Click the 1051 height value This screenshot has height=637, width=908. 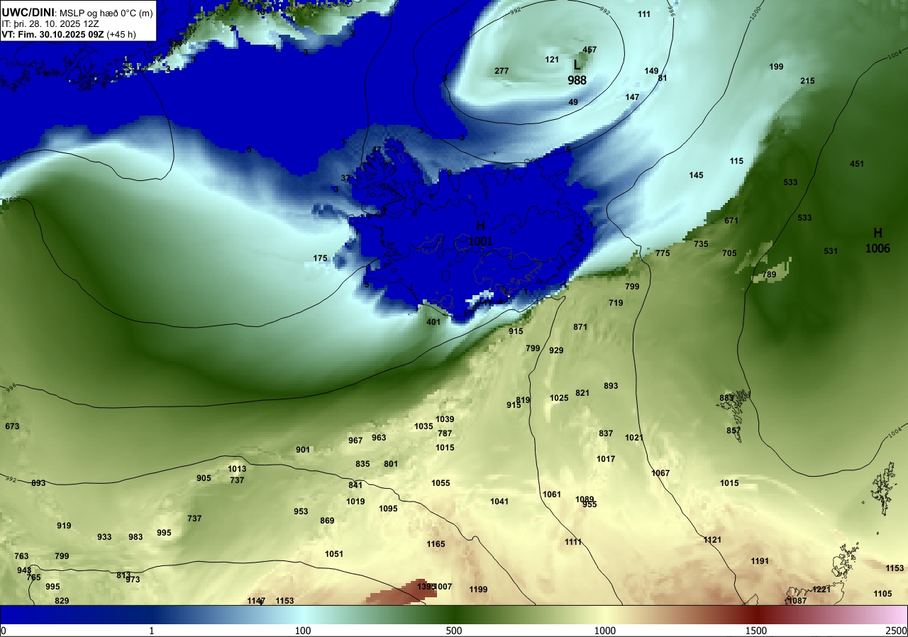[x=334, y=554]
